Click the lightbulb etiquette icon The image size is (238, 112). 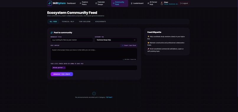pos(148,36)
